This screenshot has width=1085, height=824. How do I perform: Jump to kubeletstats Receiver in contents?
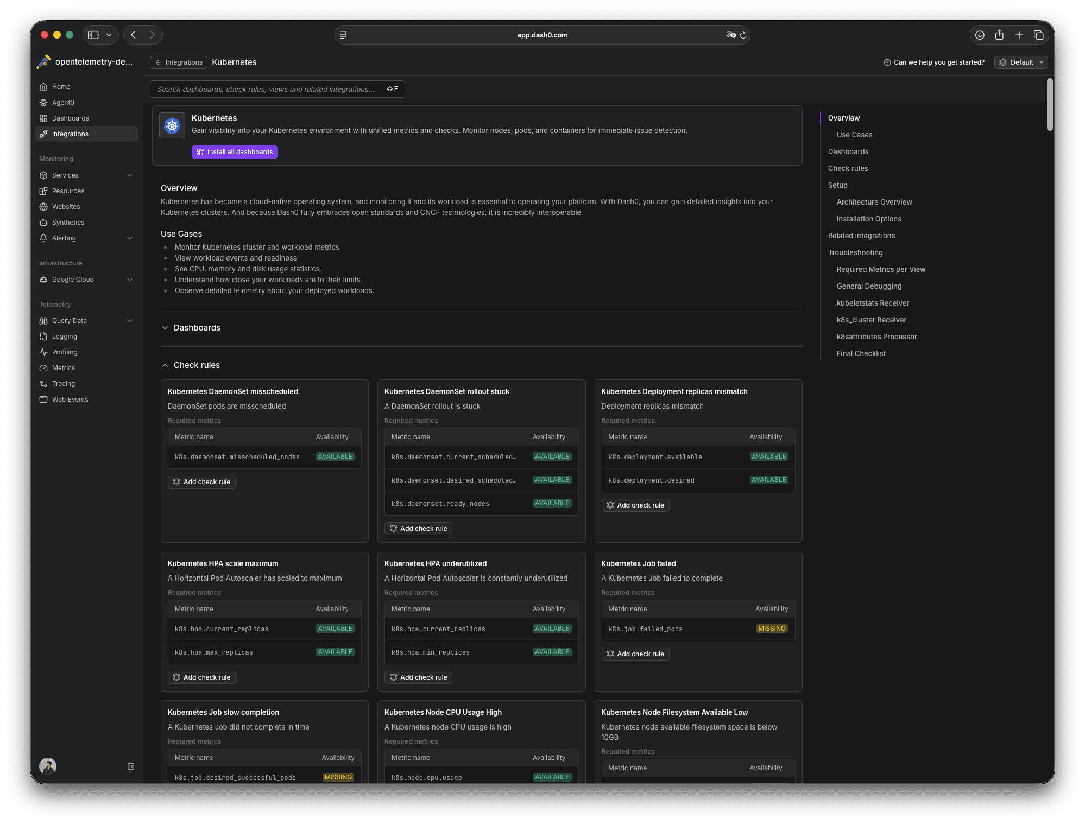[873, 303]
